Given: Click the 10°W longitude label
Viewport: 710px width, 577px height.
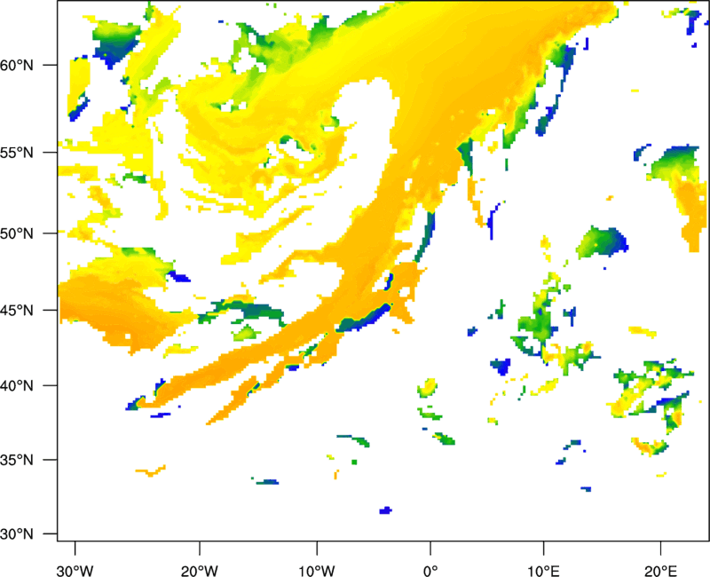Looking at the screenshot, I should (x=317, y=571).
